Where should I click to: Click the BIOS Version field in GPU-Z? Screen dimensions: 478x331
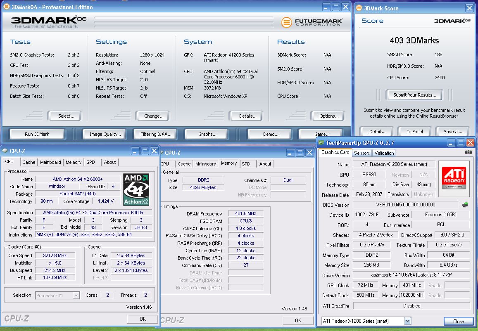coord(405,205)
